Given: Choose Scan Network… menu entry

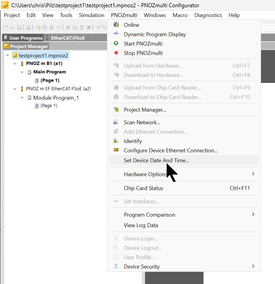Looking at the screenshot, I should click(184, 122).
